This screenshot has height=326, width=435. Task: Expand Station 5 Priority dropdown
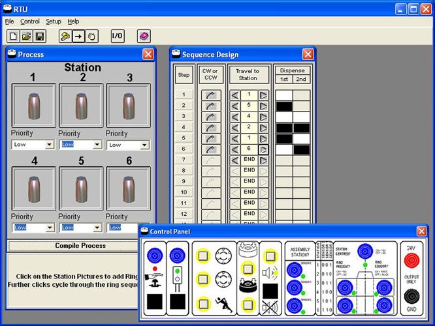tap(97, 228)
